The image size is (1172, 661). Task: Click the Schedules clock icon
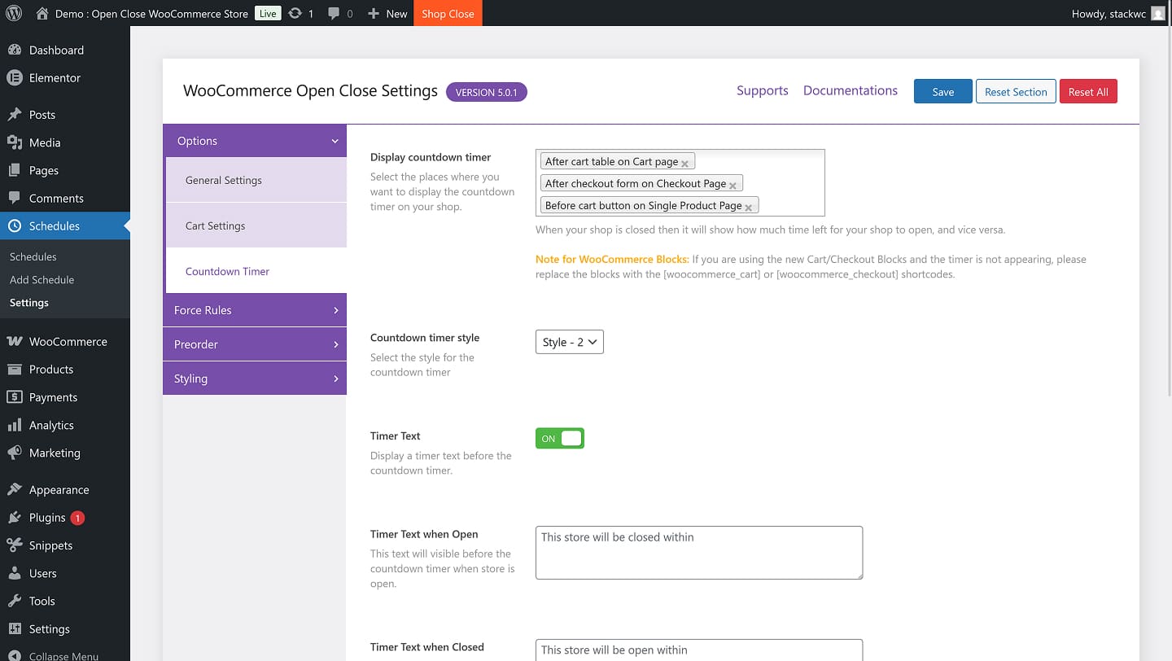(15, 225)
